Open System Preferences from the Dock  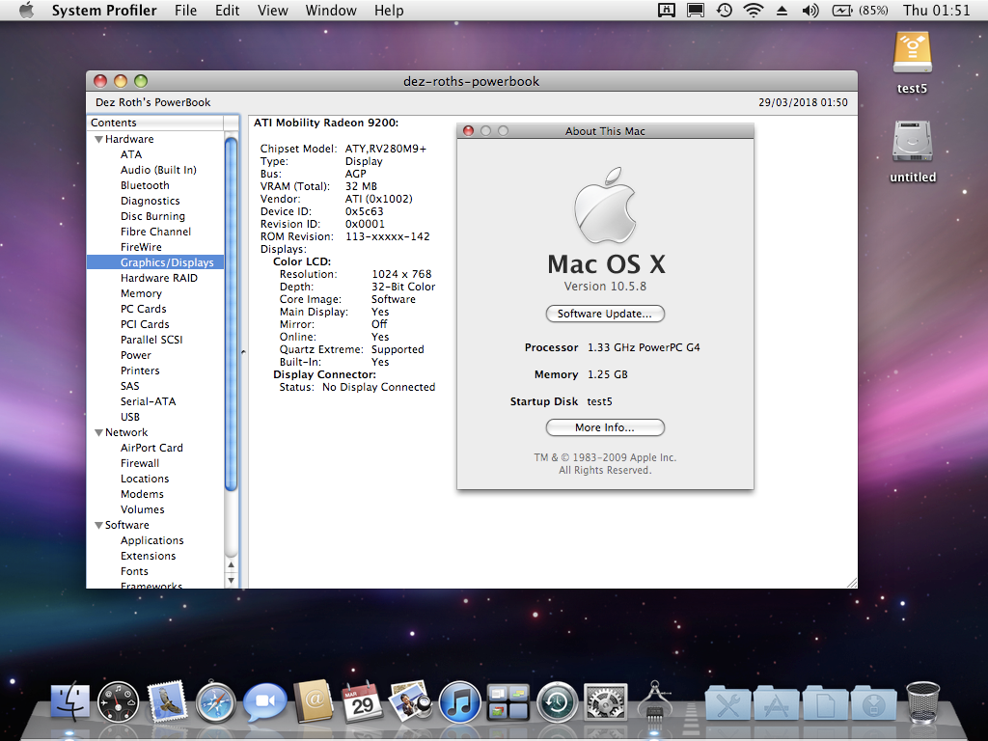[606, 701]
